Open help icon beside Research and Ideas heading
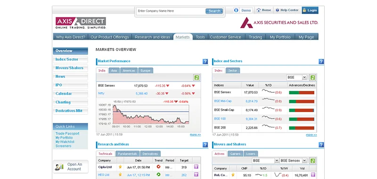 pyautogui.click(x=205, y=145)
